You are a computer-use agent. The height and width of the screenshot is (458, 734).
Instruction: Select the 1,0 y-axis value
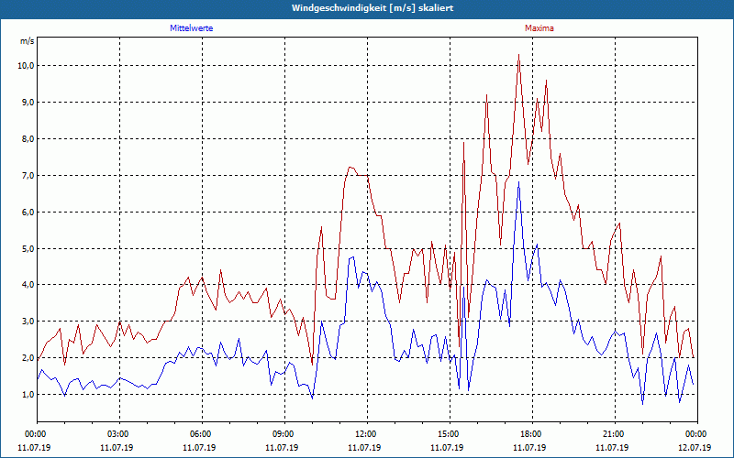click(28, 395)
